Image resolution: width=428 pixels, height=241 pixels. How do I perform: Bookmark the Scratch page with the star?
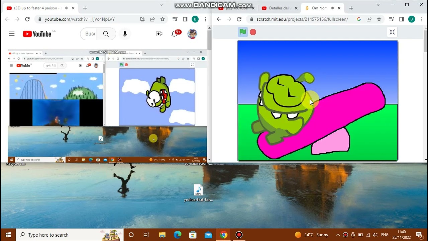click(379, 19)
